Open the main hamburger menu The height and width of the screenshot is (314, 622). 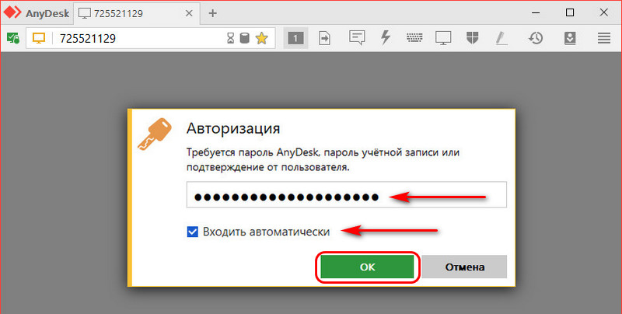(604, 38)
